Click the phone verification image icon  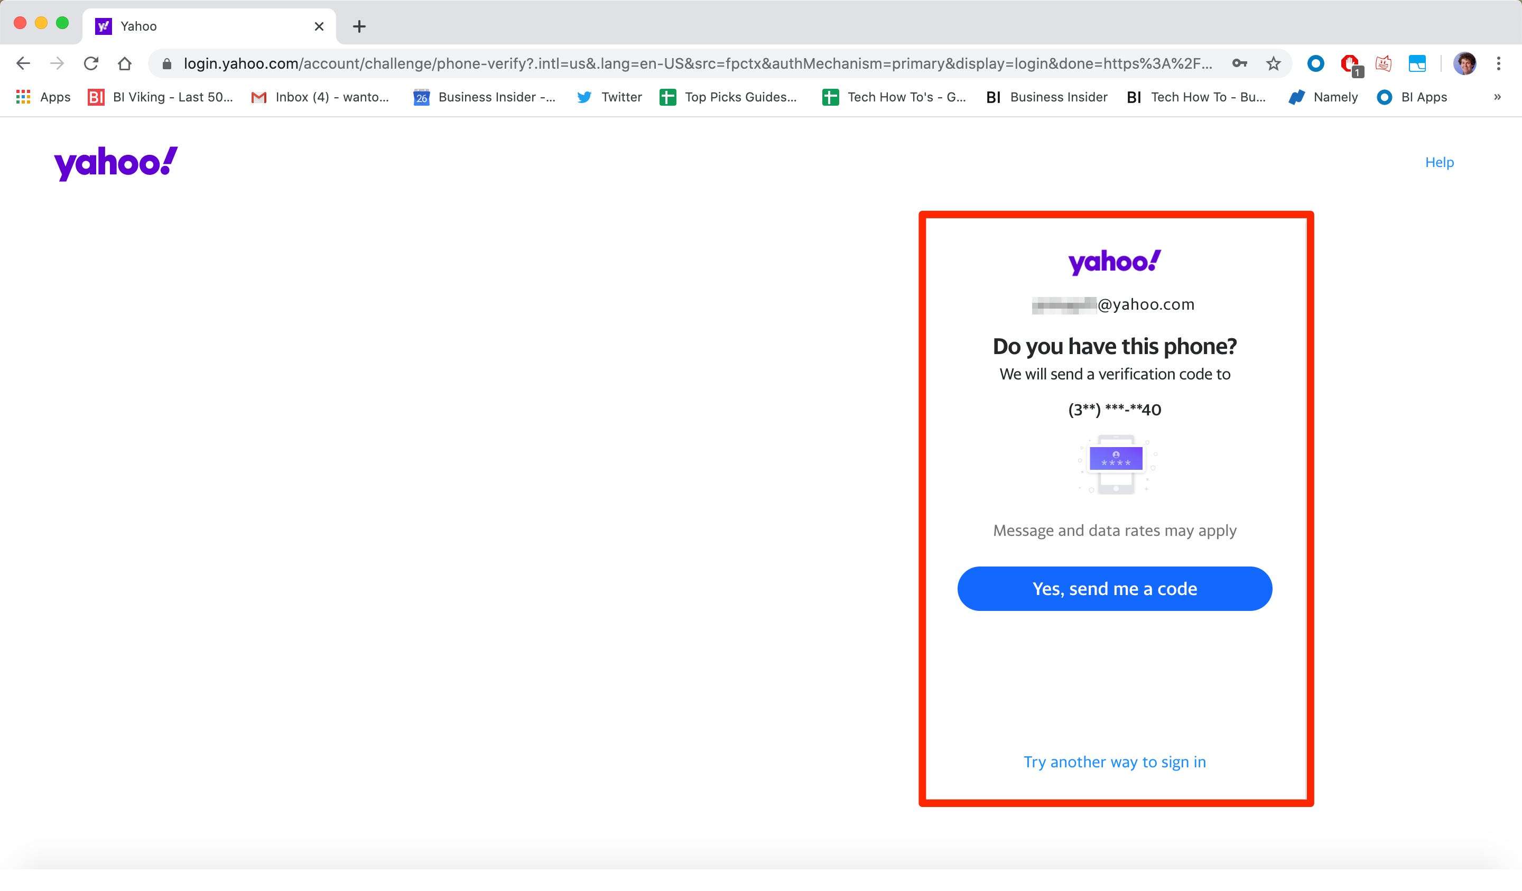click(1115, 463)
